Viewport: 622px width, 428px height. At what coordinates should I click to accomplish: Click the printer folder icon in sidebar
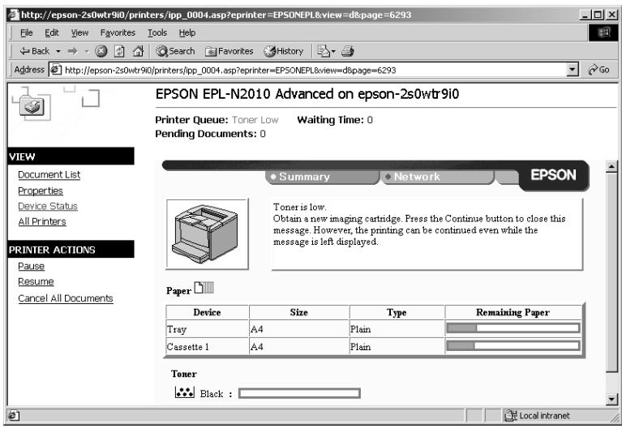click(x=32, y=107)
